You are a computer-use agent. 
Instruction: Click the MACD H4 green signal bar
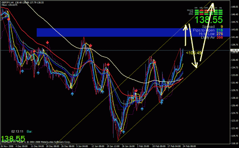point(220,10)
